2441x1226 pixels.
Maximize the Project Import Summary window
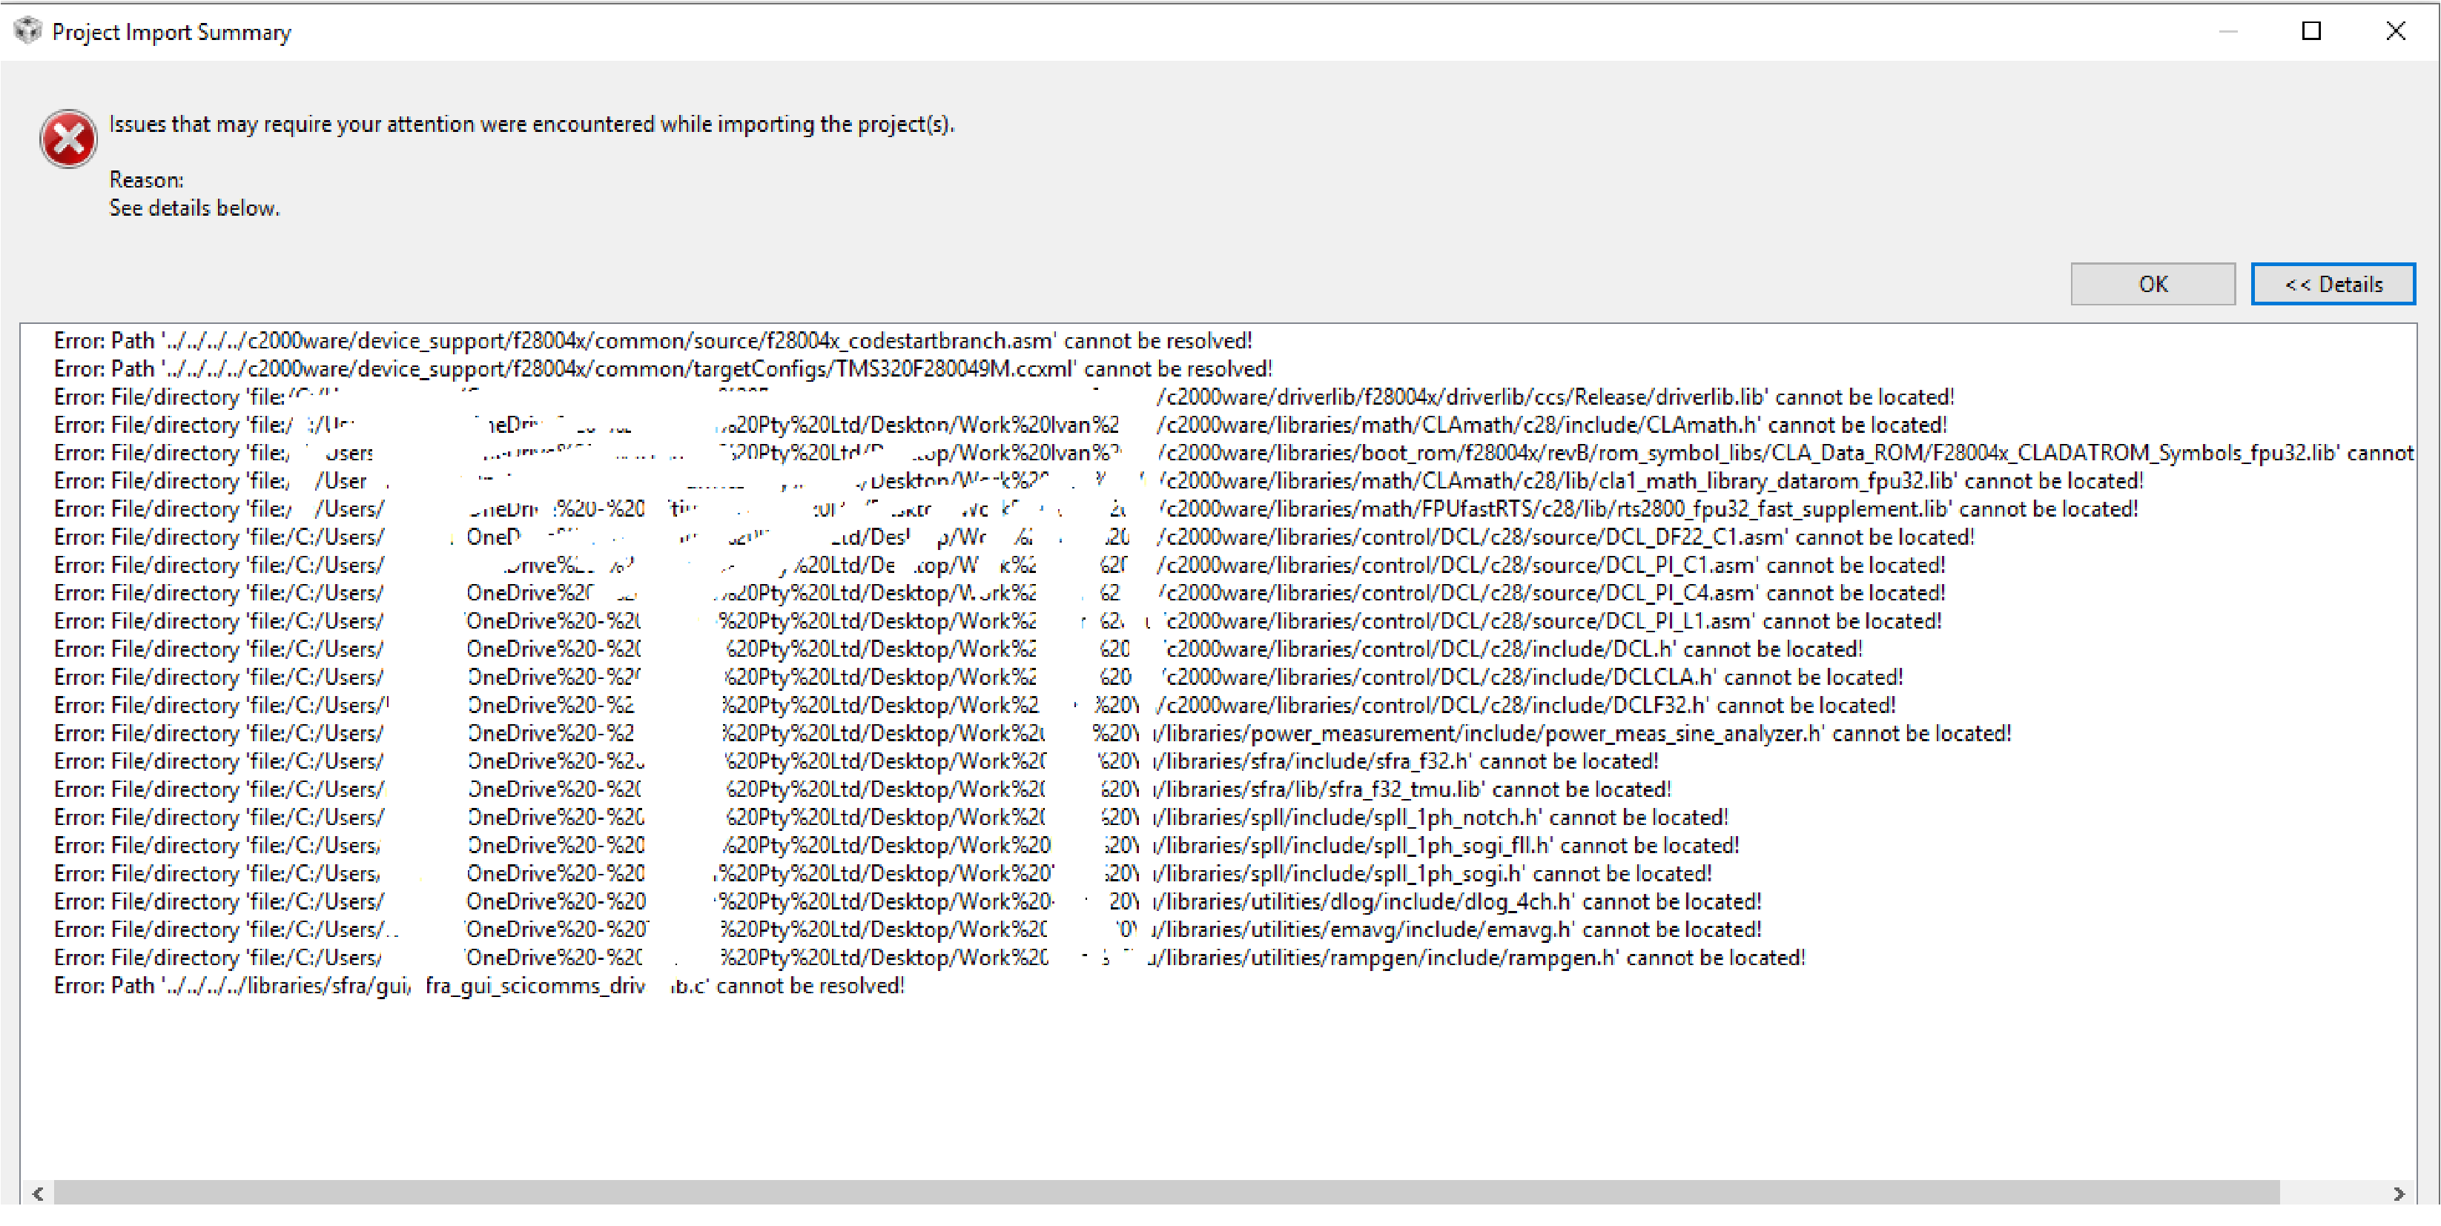[2310, 30]
